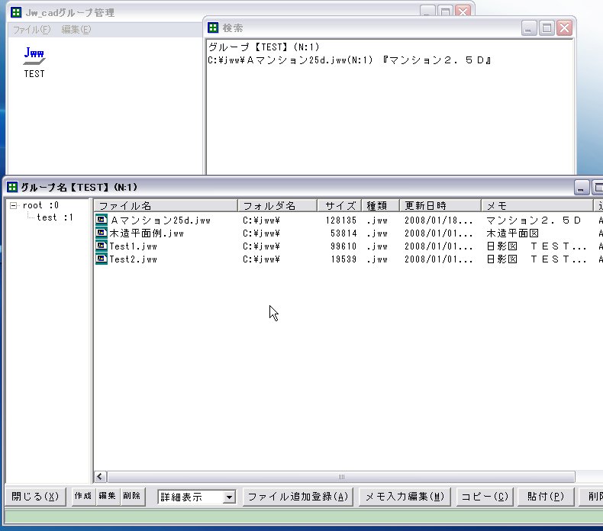
Task: Click the 貼付(P) button
Action: [x=546, y=497]
